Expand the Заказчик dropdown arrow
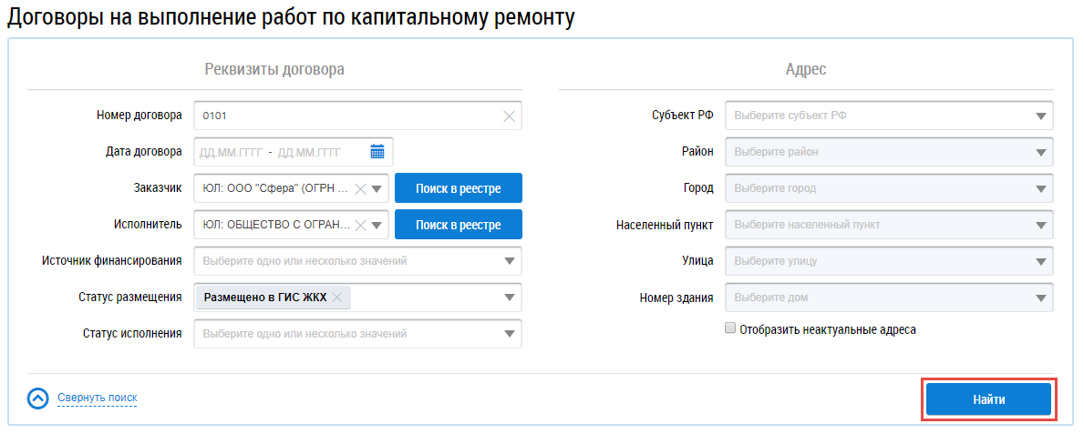The image size is (1084, 434). click(377, 188)
